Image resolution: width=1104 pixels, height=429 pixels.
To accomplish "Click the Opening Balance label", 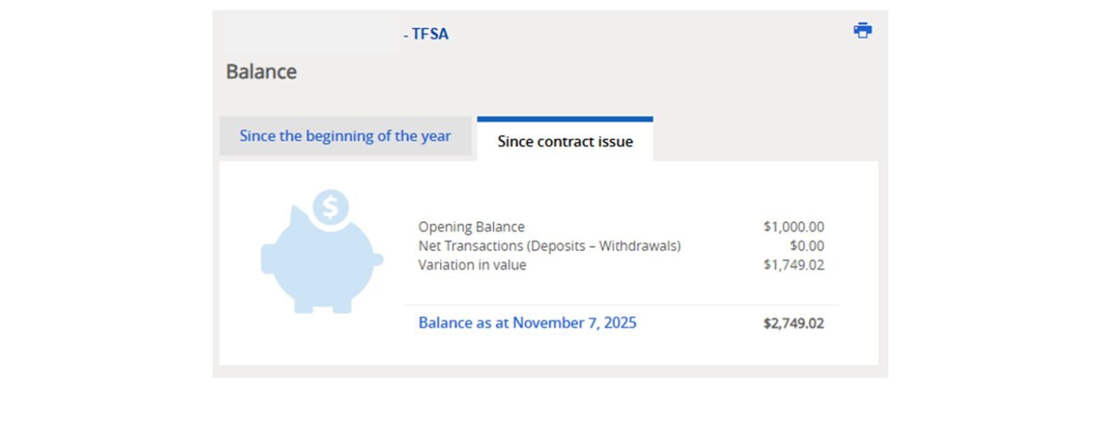I will (x=471, y=227).
